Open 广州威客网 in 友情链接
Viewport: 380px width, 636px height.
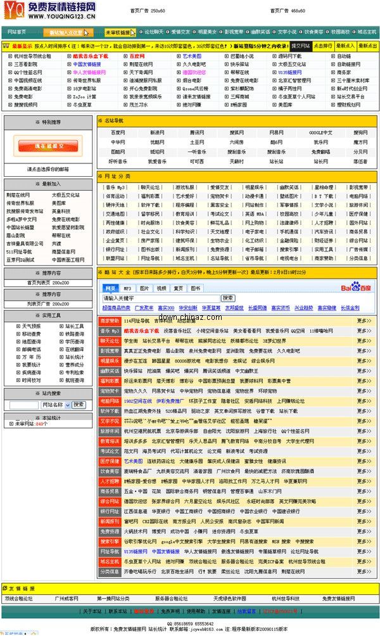coord(66,599)
